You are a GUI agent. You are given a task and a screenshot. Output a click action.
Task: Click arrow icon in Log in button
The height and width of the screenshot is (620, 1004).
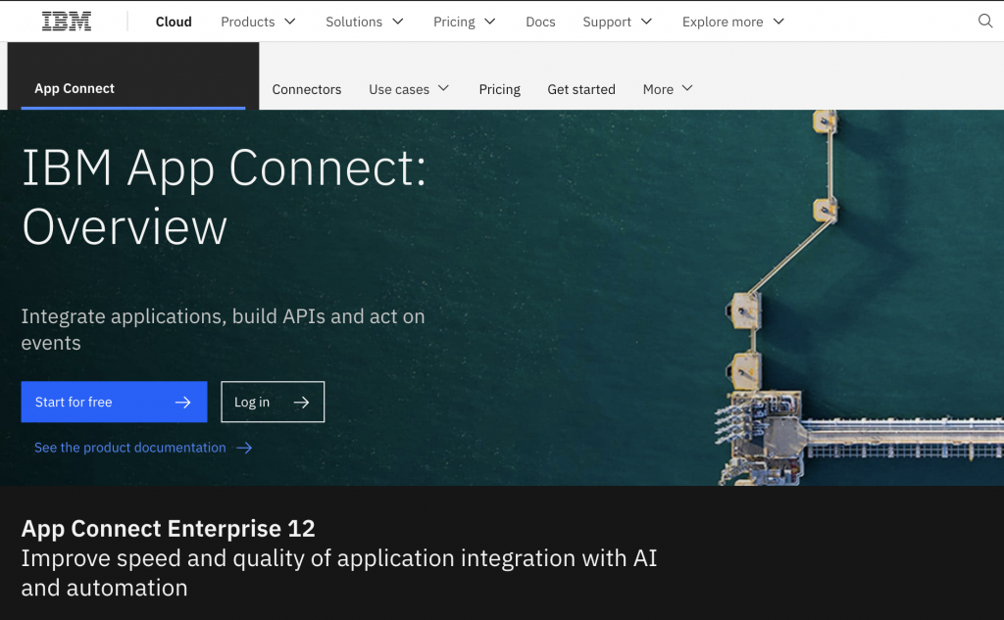pyautogui.click(x=301, y=402)
